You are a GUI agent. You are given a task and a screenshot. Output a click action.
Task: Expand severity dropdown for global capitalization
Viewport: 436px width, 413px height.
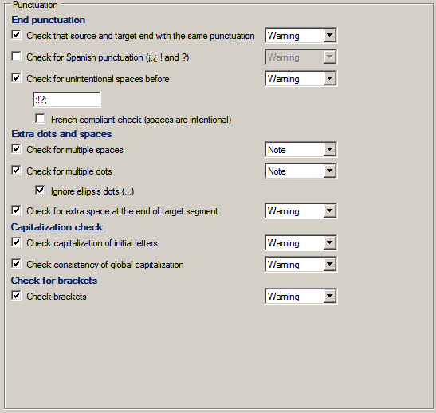point(300,265)
